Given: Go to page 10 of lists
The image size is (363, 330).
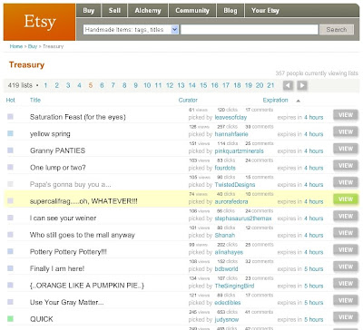Looking at the screenshot, I should coord(147,85).
